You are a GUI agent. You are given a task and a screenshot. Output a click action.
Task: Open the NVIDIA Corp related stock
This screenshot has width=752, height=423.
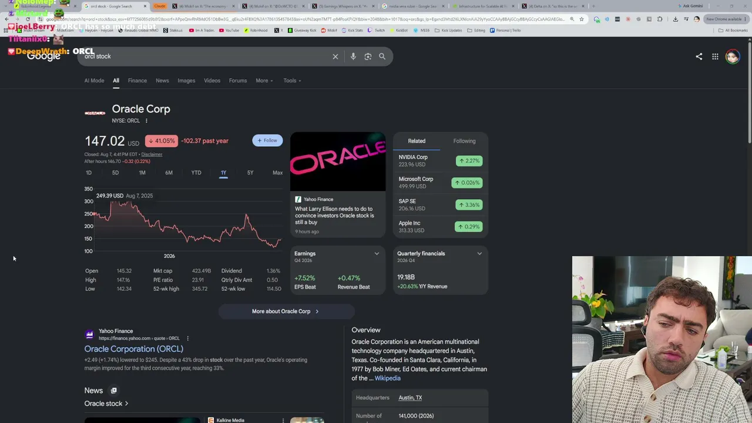tap(440, 160)
